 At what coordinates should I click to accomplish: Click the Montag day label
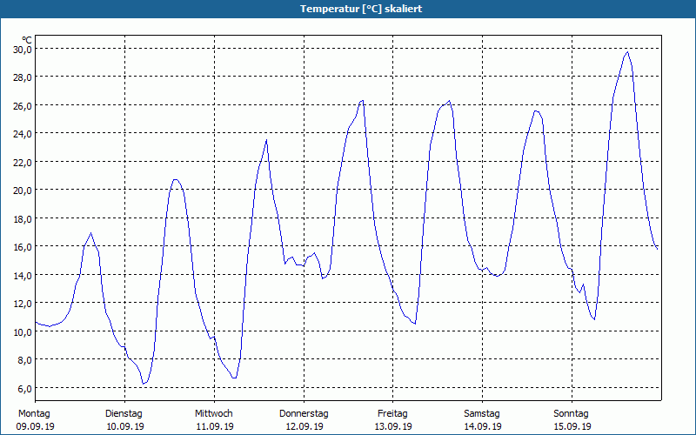click(34, 414)
